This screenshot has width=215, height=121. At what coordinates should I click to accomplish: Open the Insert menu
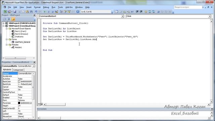[x=29, y=7]
